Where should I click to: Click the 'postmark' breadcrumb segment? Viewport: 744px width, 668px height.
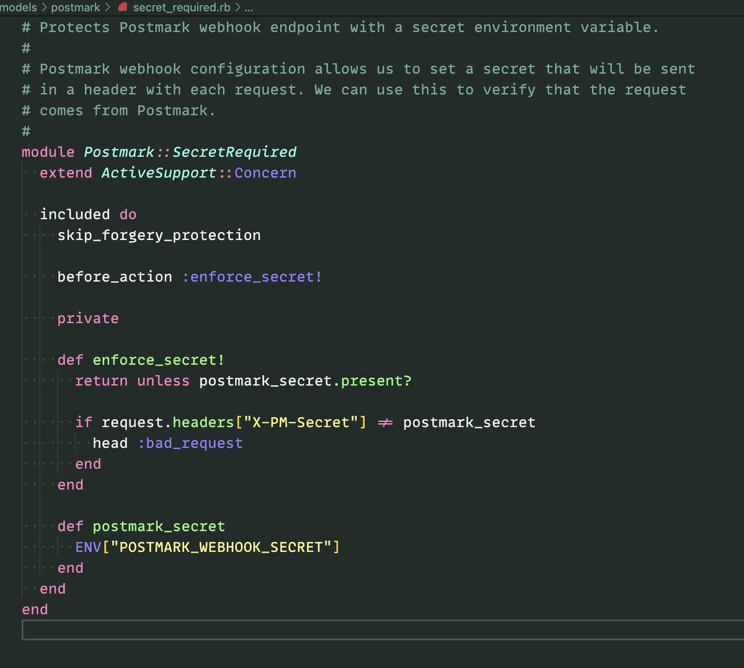[76, 7]
